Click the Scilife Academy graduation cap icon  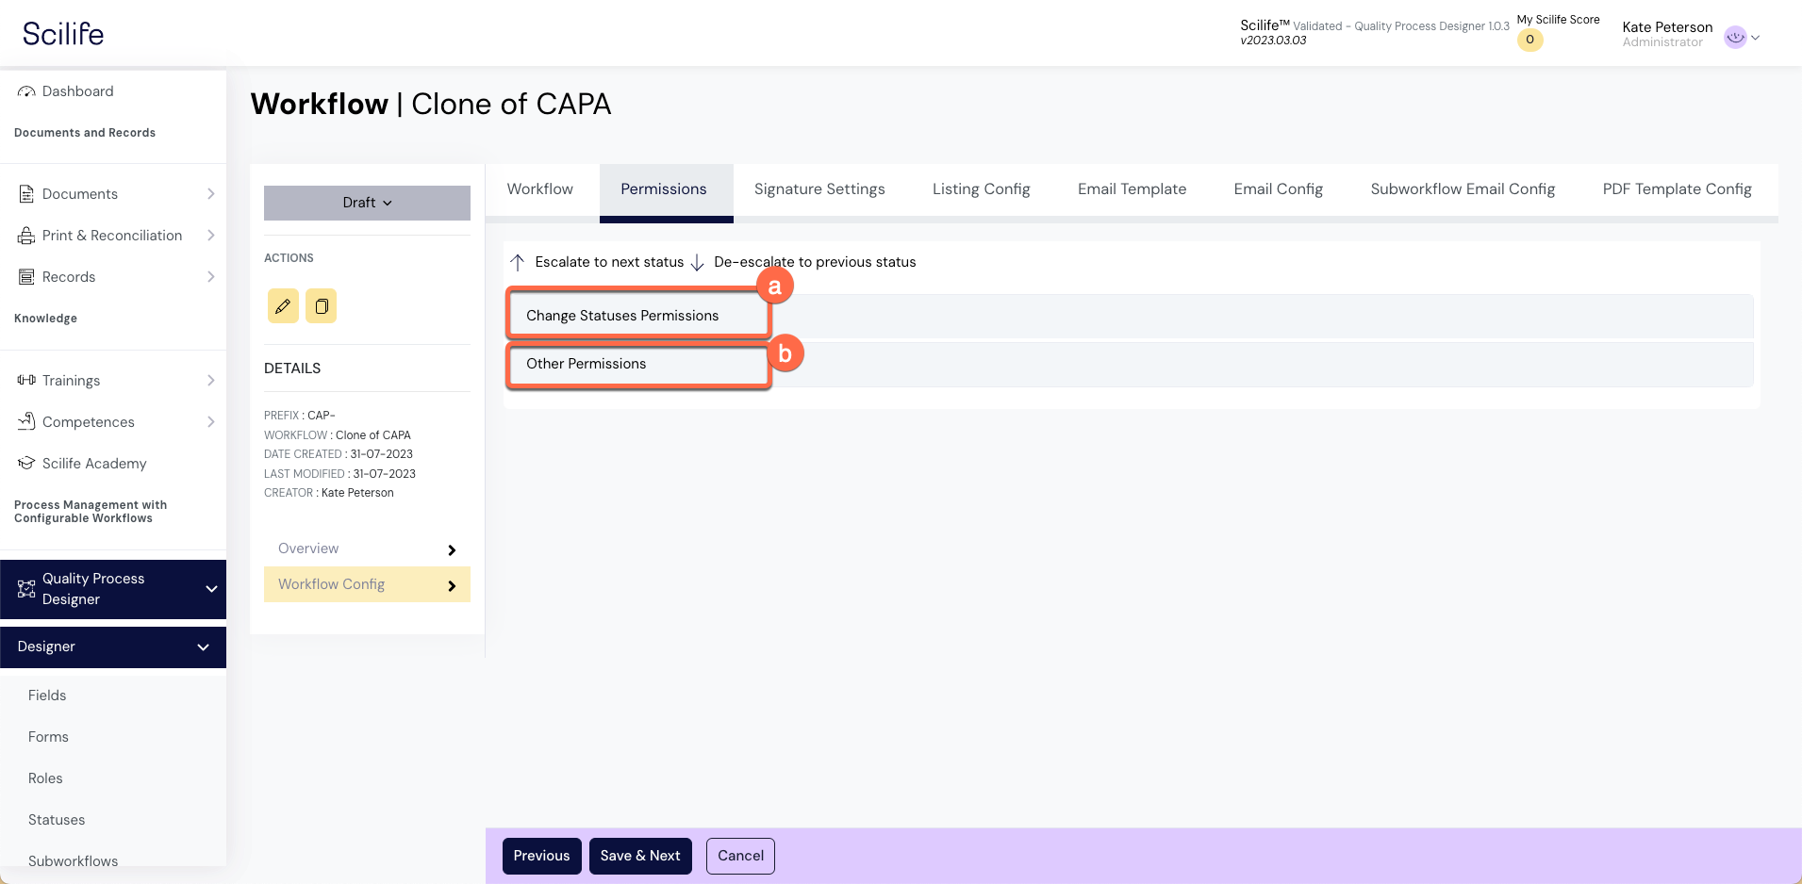tap(26, 464)
